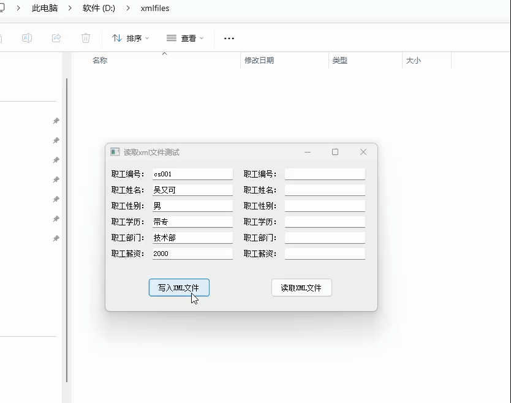Click left 职工薪资 field containing 2000
Image resolution: width=511 pixels, height=403 pixels.
point(192,254)
